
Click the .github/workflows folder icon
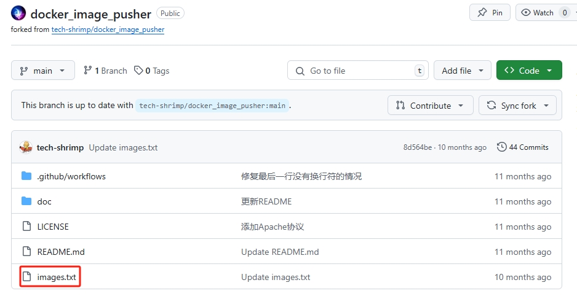pos(26,176)
